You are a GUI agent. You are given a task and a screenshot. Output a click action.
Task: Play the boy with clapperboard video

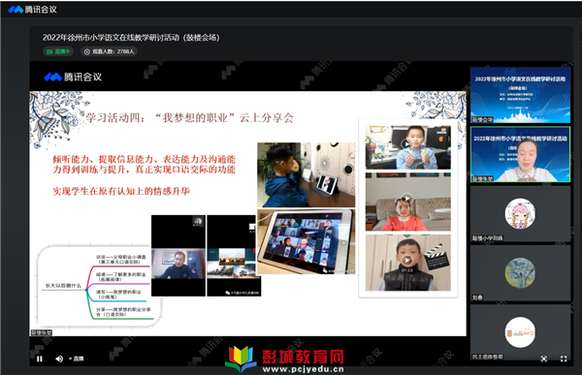(407, 260)
